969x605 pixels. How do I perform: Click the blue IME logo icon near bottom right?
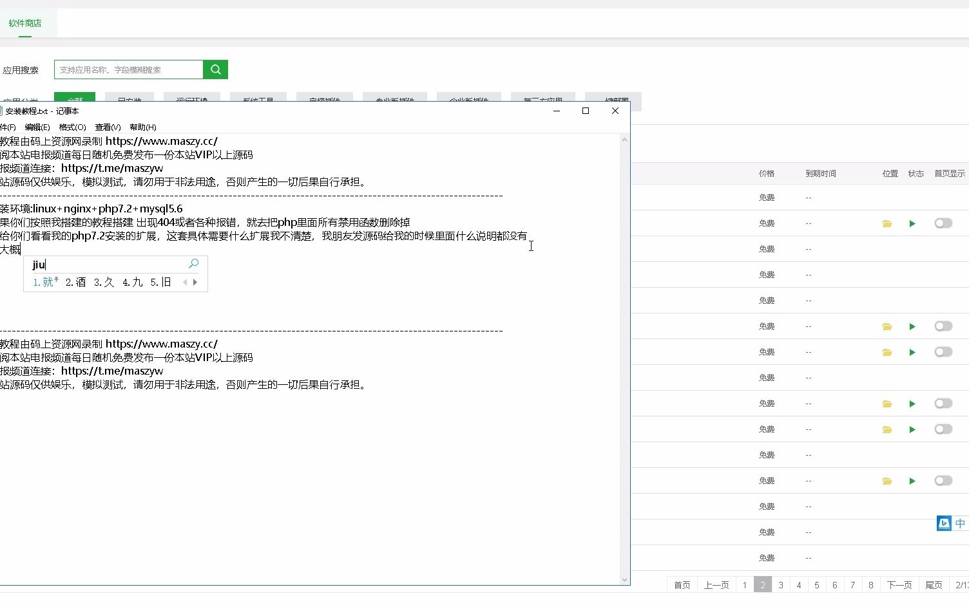tap(943, 523)
